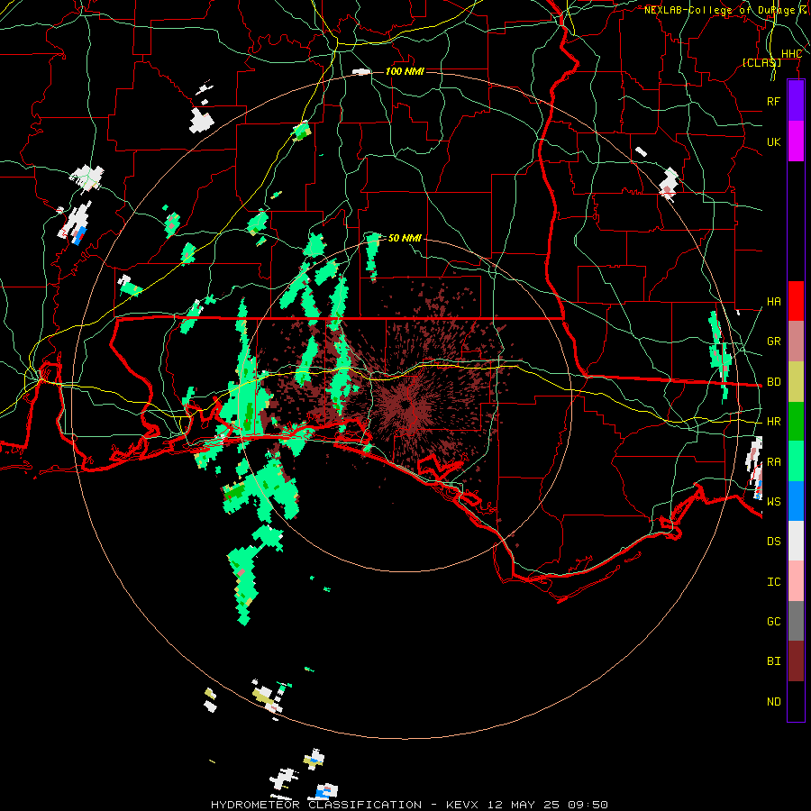Image resolution: width=811 pixels, height=811 pixels.
Task: Click the RA light green legend swatch
Action: (x=796, y=461)
